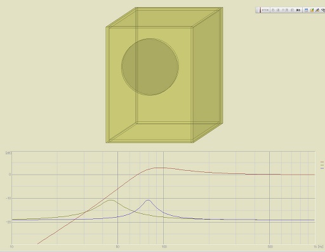This screenshot has width=325, height=252.
Task: Click the red legend swatch beside the graph
Action: 322,162
